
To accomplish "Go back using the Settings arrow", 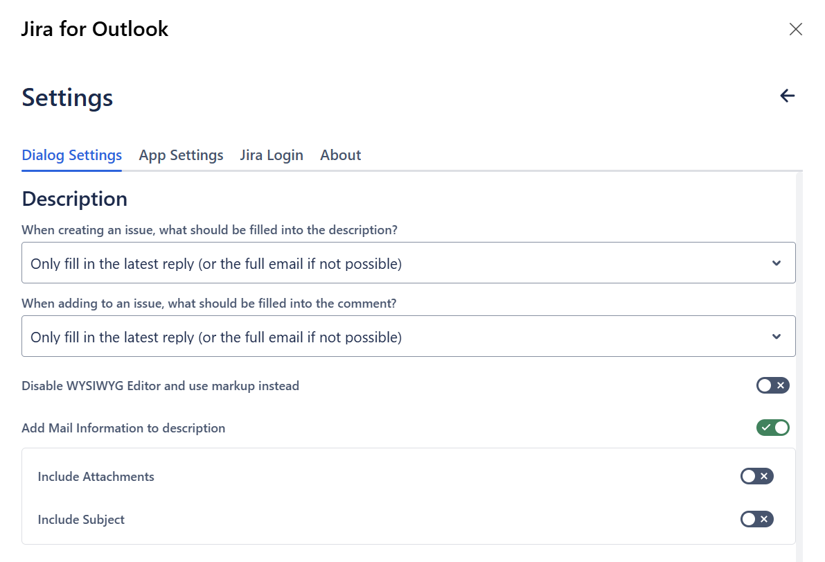I will click(788, 96).
